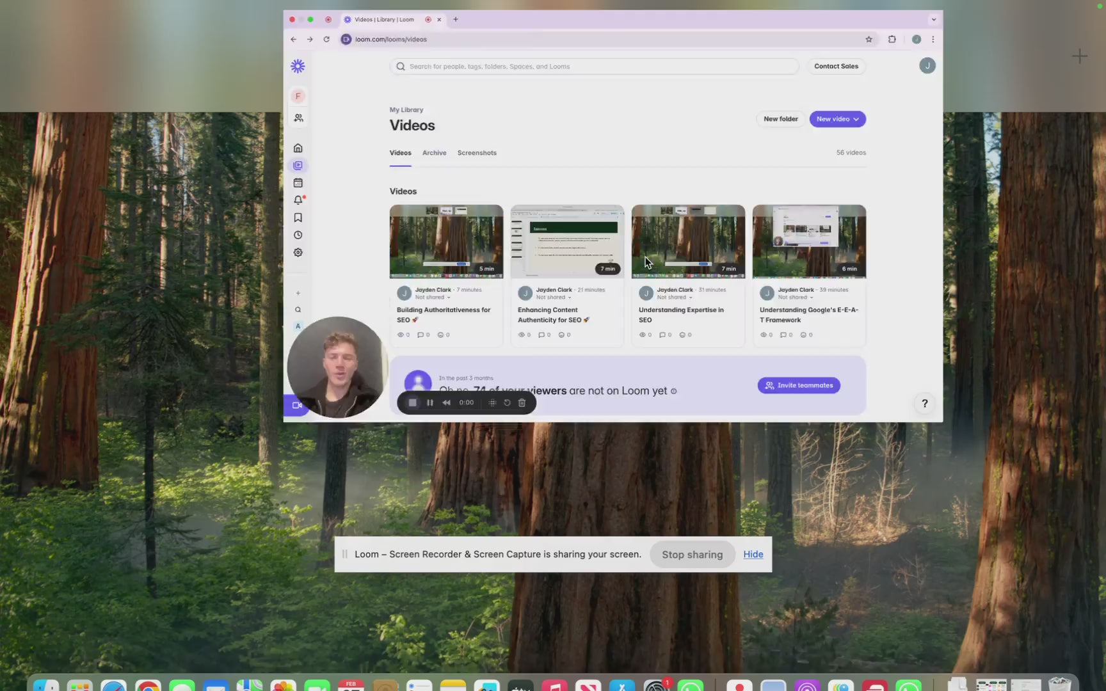
Task: Rewind the Loom recording
Action: 446,403
